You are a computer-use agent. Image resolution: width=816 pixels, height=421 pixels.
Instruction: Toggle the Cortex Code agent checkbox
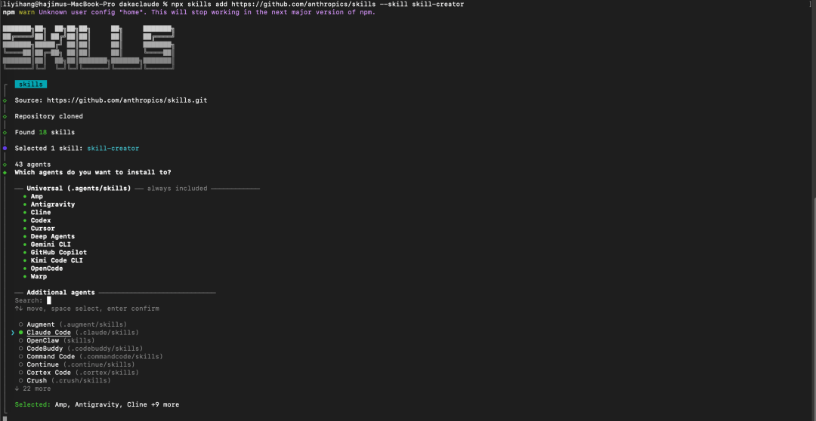coord(21,373)
